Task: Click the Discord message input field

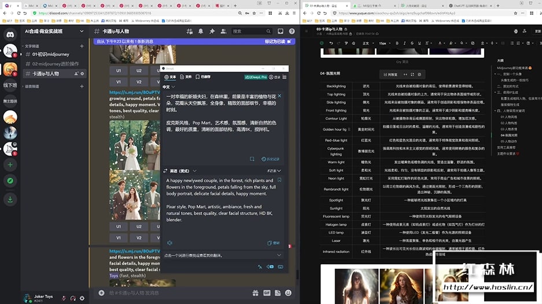Action: tap(178, 293)
